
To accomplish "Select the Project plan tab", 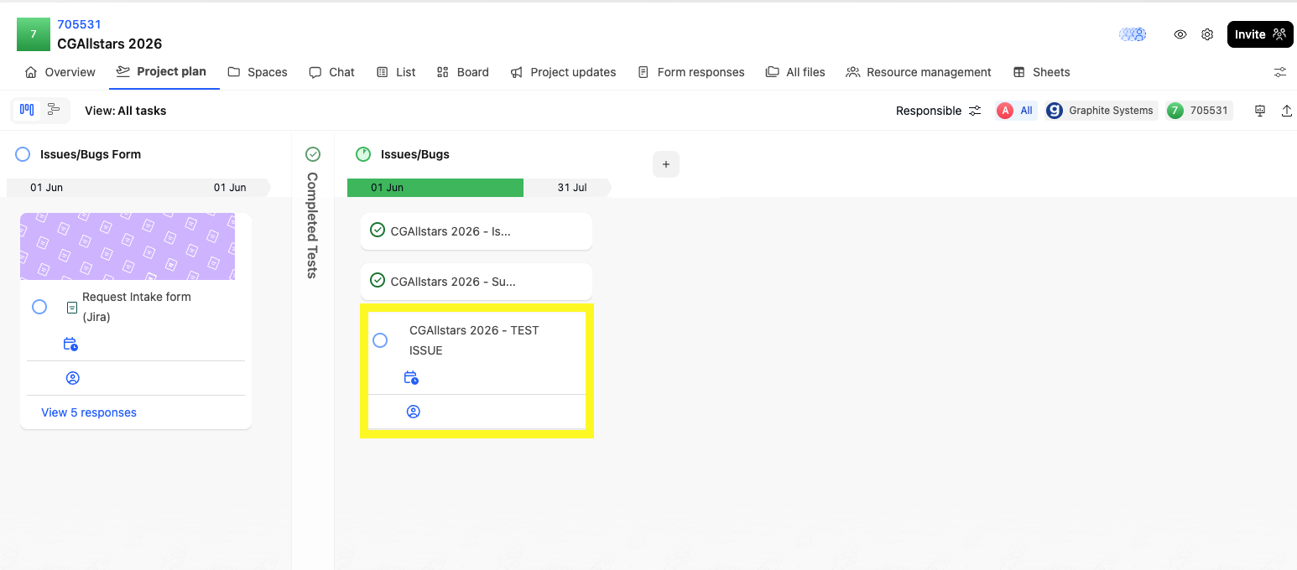I will pyautogui.click(x=162, y=71).
